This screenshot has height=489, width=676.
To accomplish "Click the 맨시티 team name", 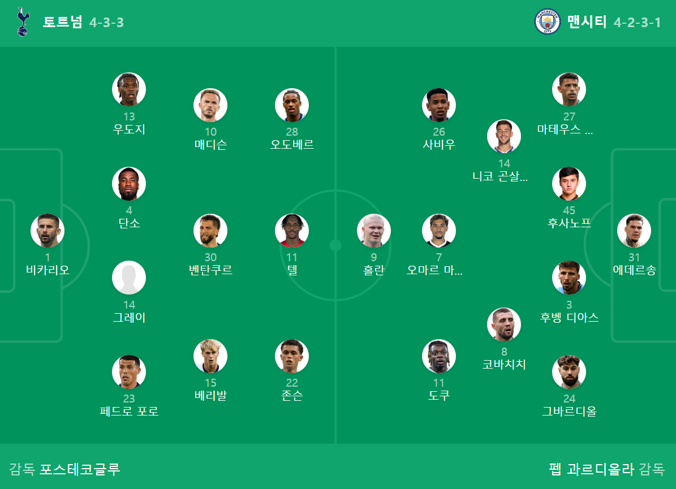I will (587, 22).
